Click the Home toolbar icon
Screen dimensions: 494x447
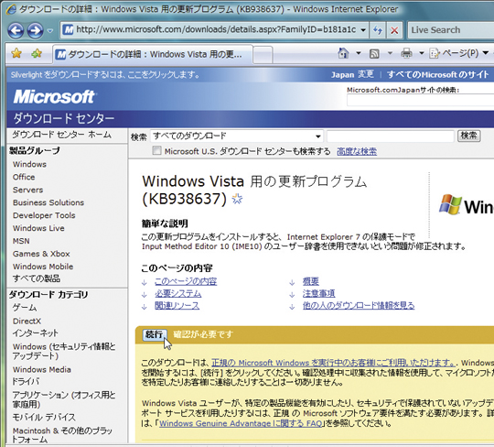[343, 53]
